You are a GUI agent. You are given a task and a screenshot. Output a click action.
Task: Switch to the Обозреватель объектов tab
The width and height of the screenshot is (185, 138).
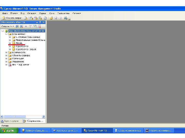click(x=34, y=121)
